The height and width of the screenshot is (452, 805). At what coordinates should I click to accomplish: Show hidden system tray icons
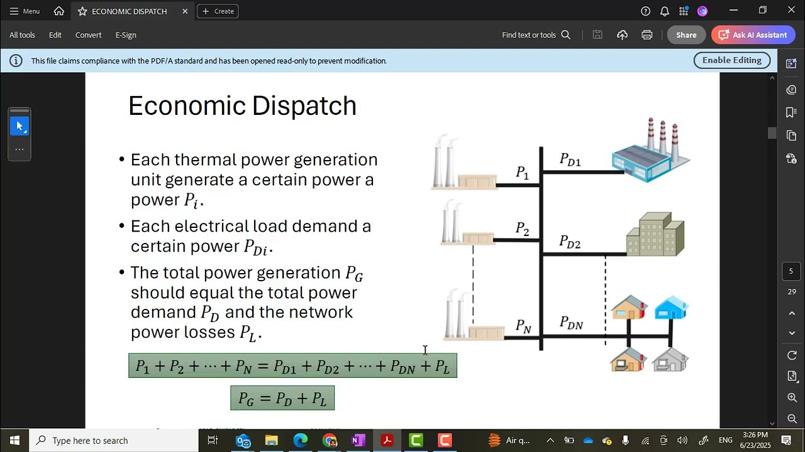550,441
